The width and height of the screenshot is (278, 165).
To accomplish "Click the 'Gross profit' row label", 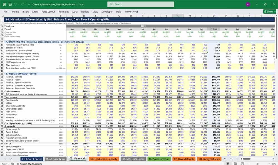I will pos(10,126).
